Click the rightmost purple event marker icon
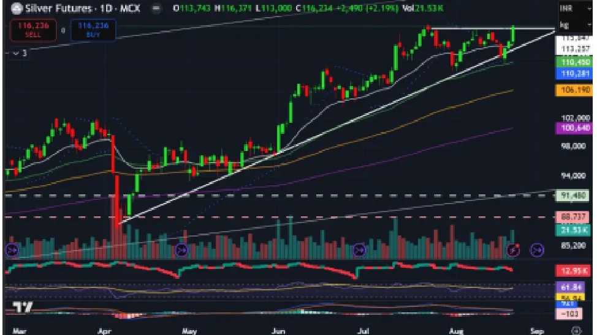The width and height of the screenshot is (597, 335). (x=537, y=250)
